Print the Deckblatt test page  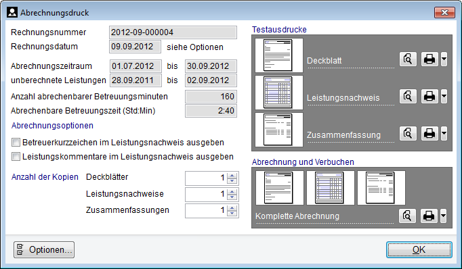(x=429, y=59)
